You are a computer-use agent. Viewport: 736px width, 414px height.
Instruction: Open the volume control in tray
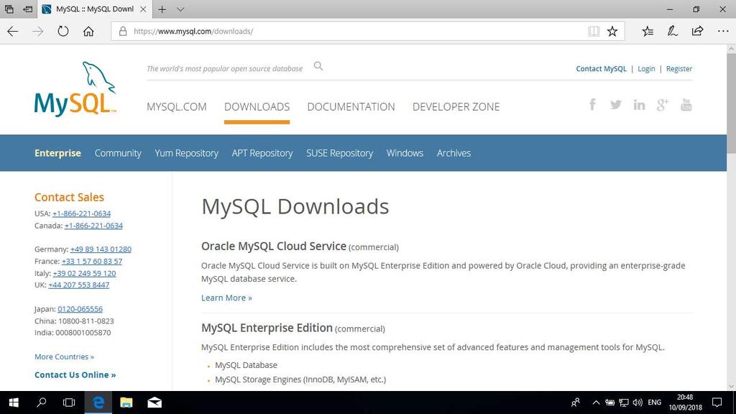pos(637,402)
